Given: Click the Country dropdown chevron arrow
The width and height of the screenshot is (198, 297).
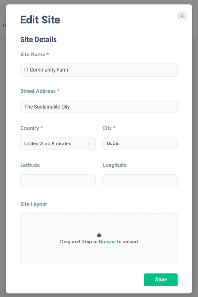Looking at the screenshot, I should click(89, 143).
